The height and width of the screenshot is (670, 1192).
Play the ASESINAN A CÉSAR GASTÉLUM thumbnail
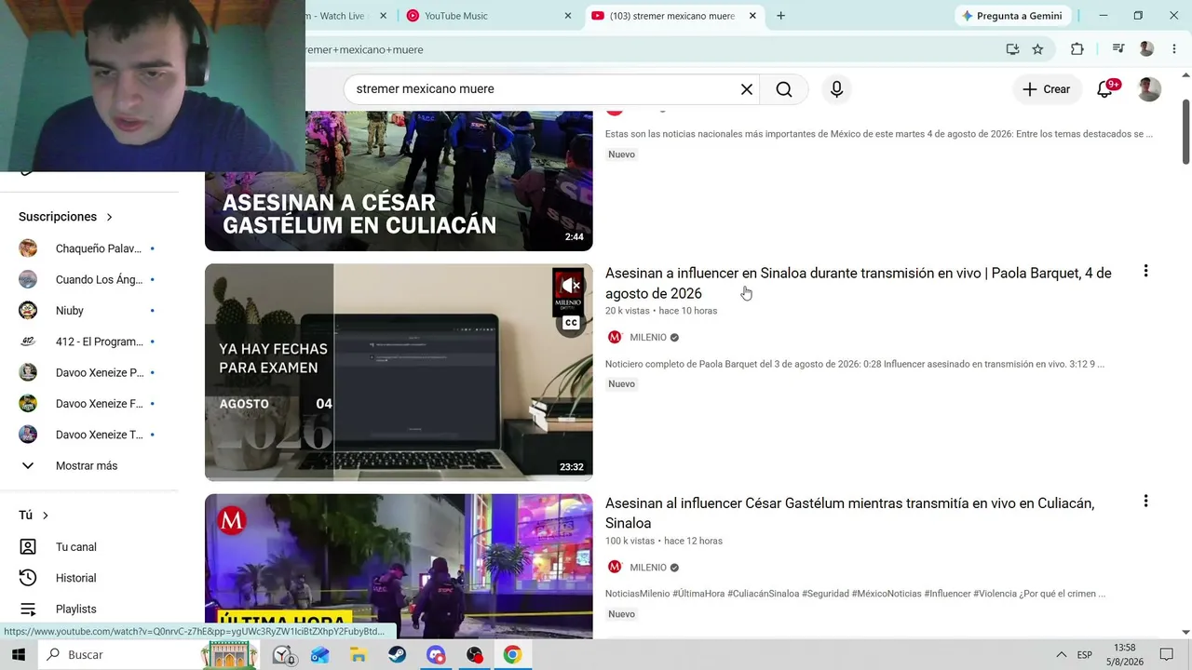[399, 181]
